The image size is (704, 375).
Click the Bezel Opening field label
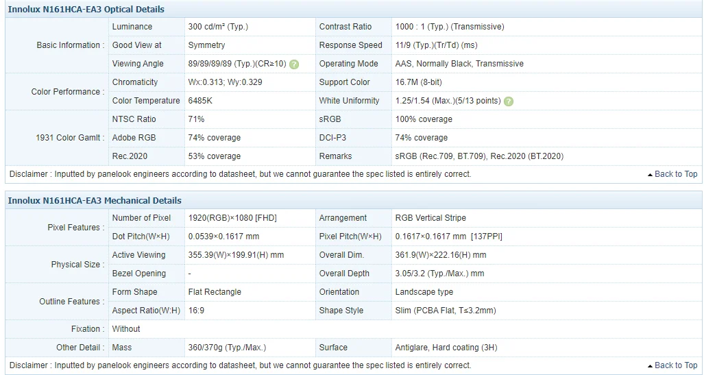point(138,274)
